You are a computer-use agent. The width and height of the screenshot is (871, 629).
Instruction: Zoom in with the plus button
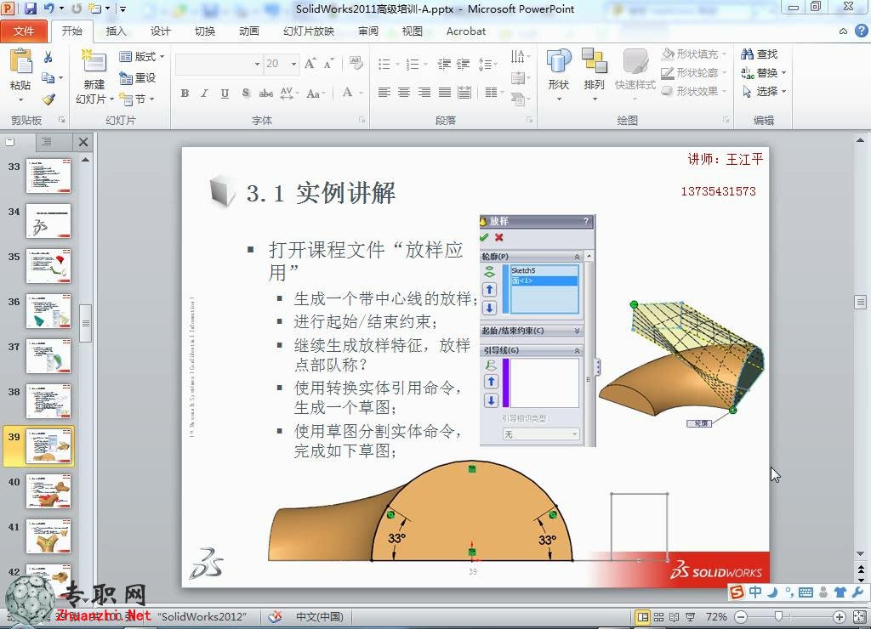pos(840,617)
